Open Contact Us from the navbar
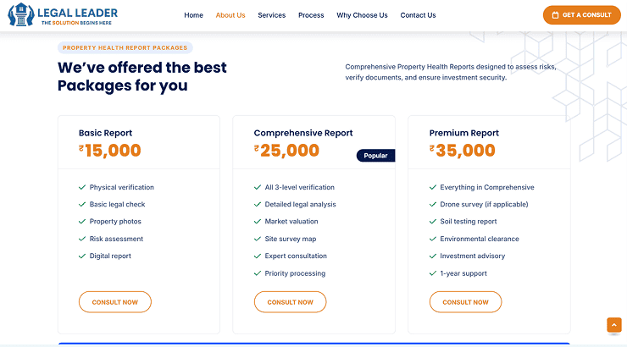The height and width of the screenshot is (347, 627). tap(418, 15)
